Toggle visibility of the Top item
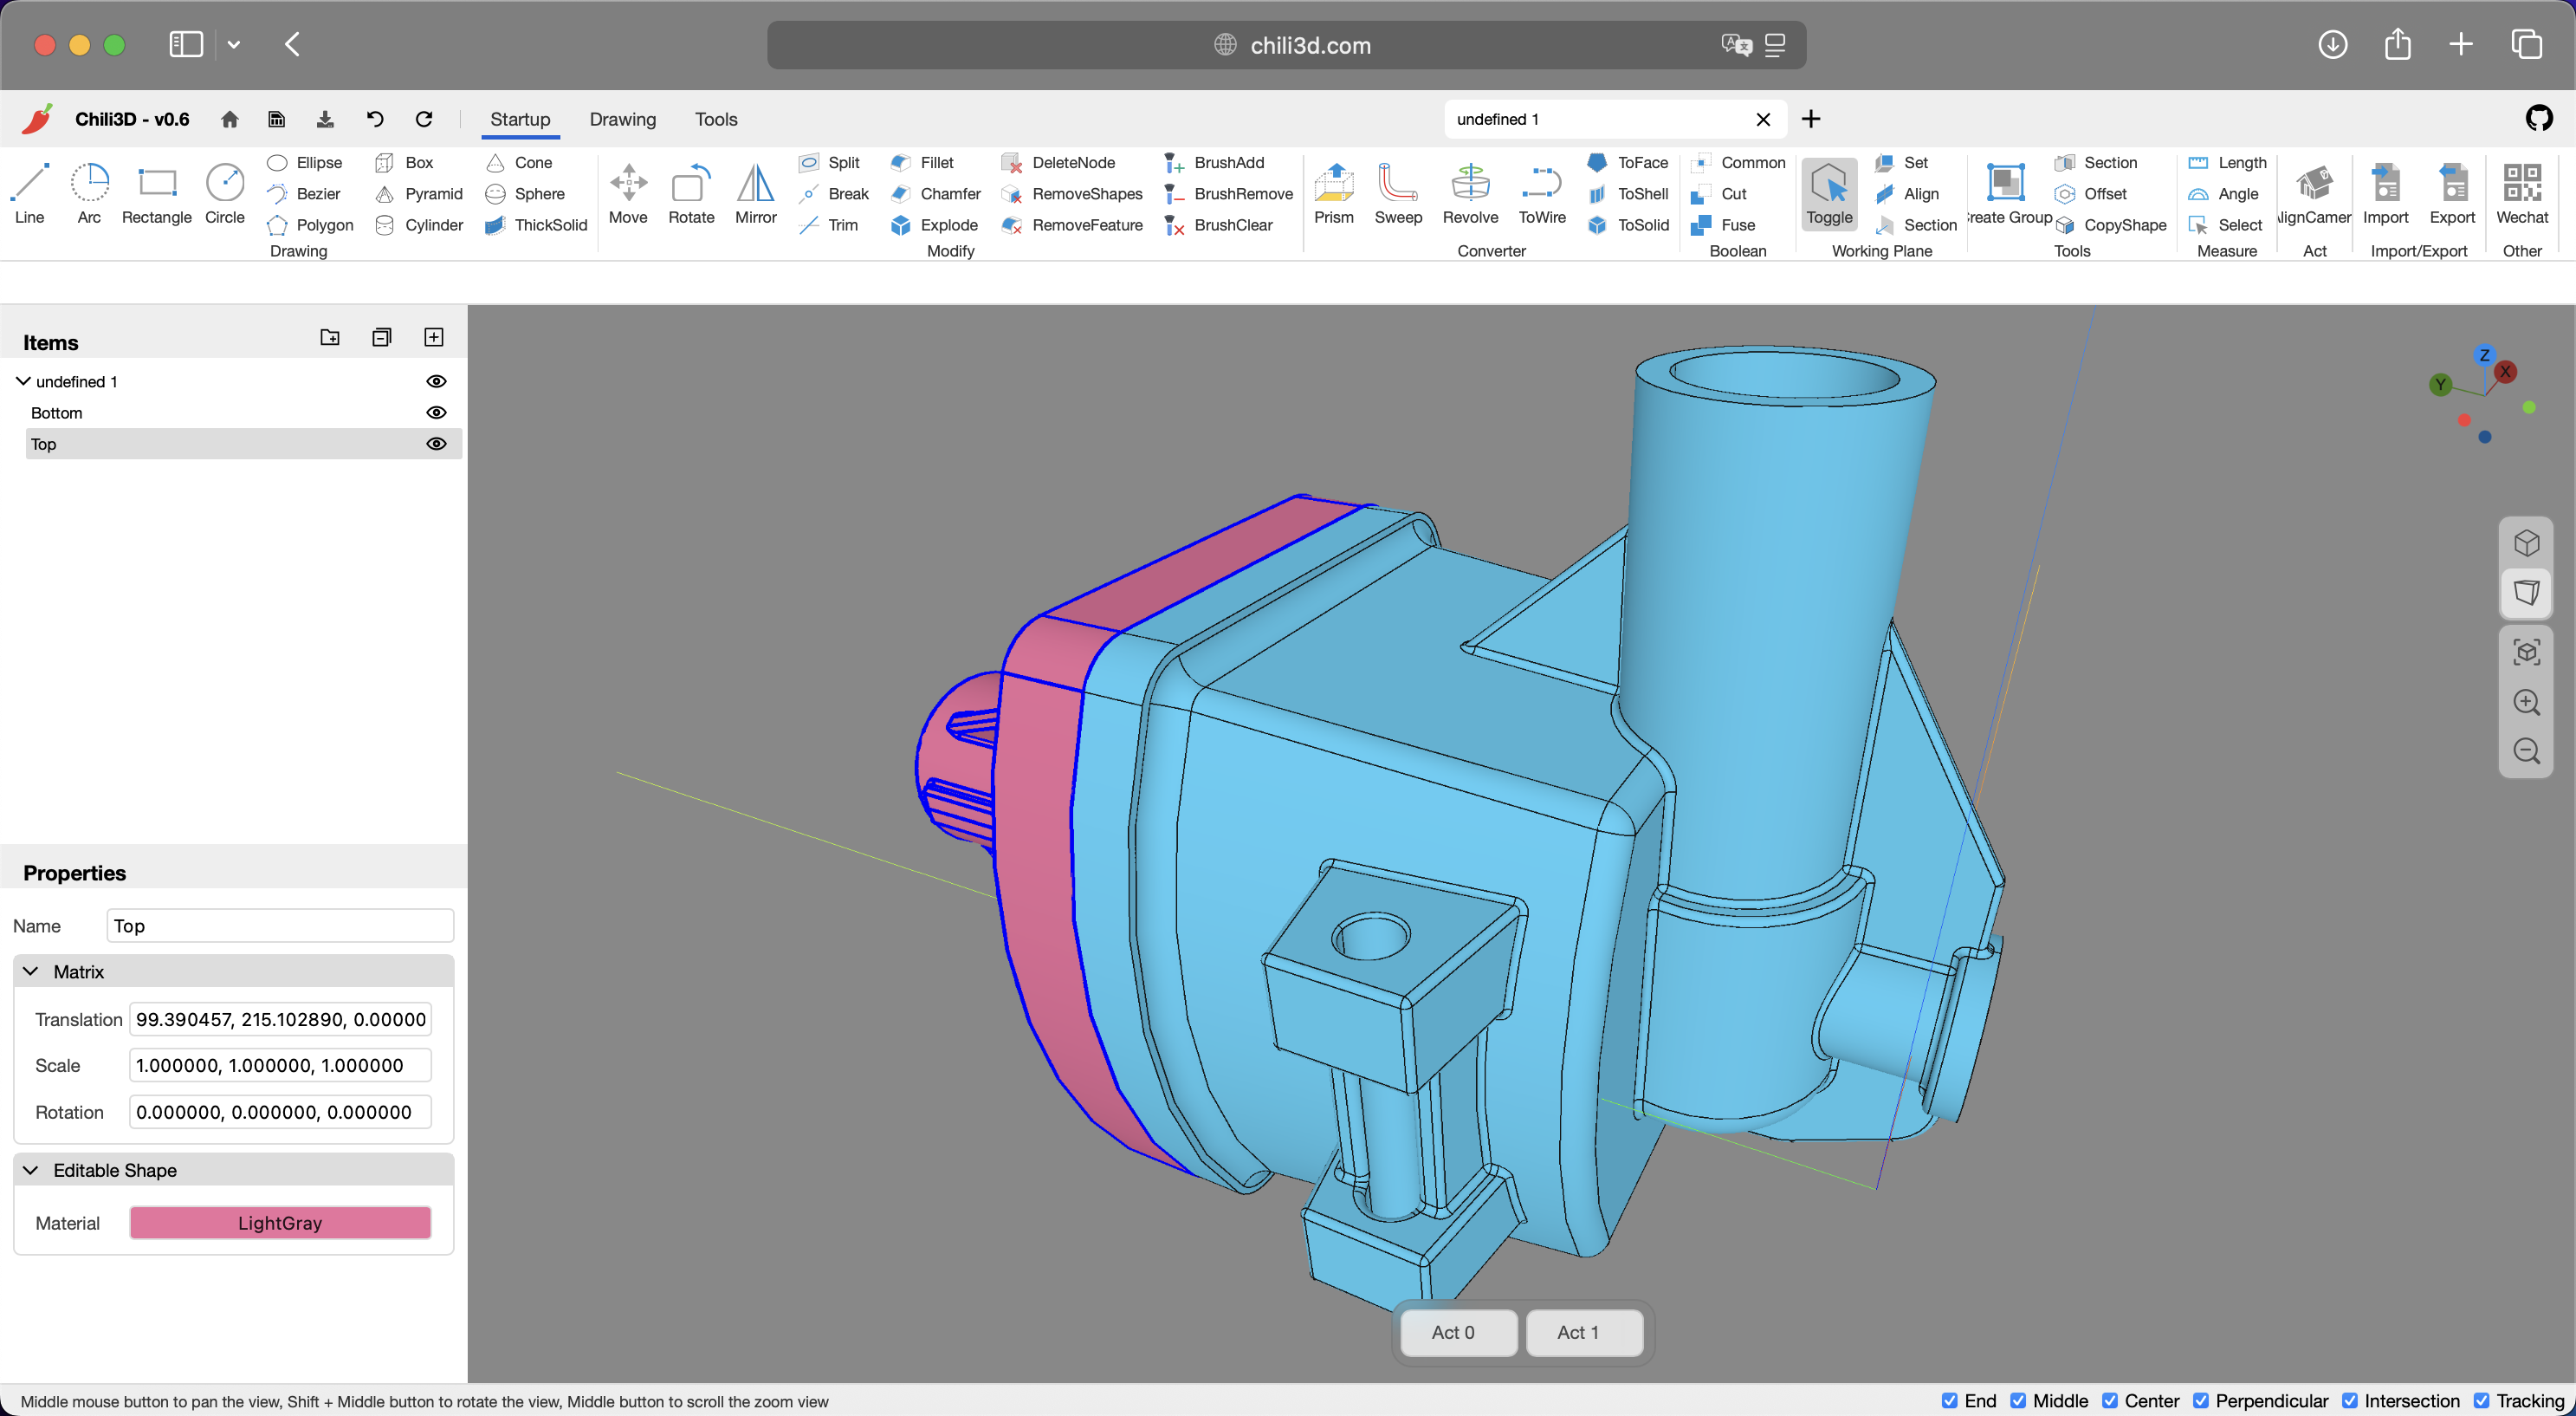This screenshot has height=1416, width=2576. click(437, 444)
